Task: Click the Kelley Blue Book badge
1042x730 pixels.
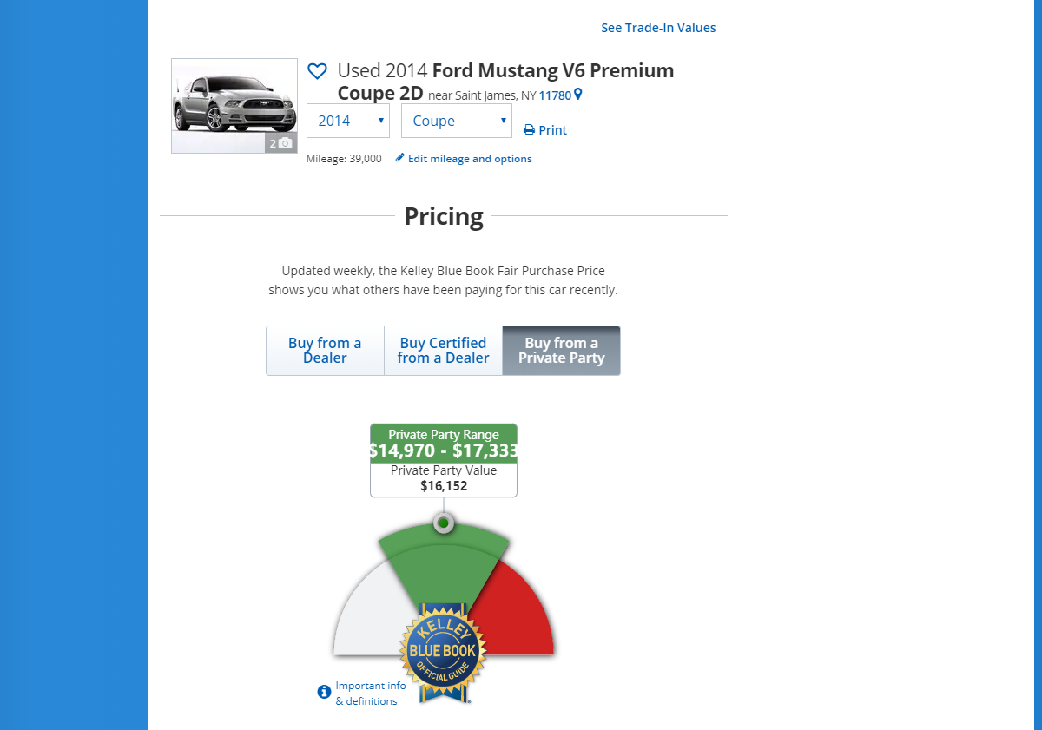Action: [443, 651]
